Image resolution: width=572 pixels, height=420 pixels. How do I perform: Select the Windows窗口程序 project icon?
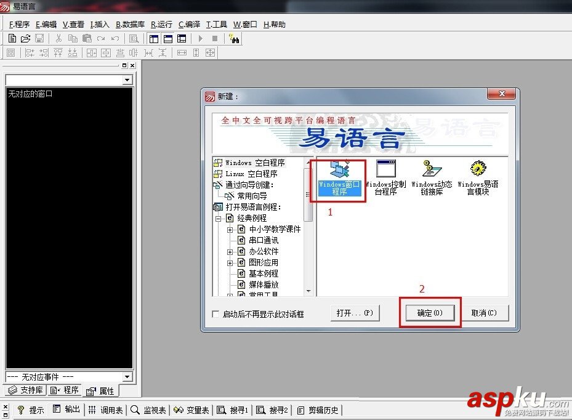click(339, 178)
